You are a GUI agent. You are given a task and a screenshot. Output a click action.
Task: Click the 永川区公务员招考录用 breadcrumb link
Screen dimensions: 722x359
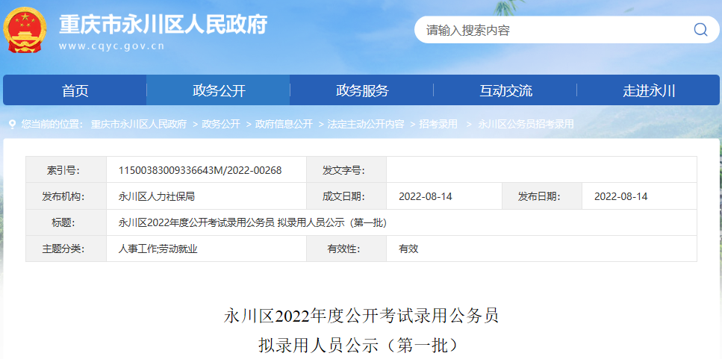click(x=526, y=124)
